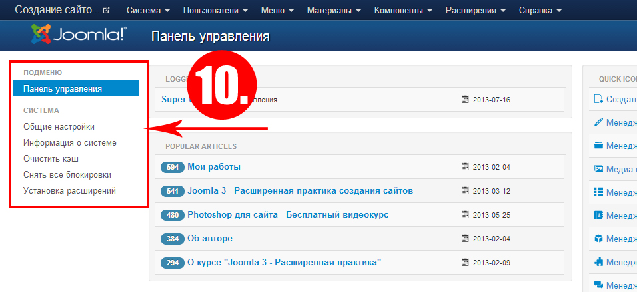Click the puzzle piece extension manager icon

click(598, 262)
